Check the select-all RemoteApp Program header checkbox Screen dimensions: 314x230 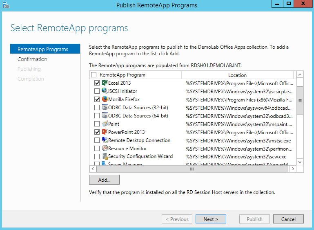coord(94,75)
